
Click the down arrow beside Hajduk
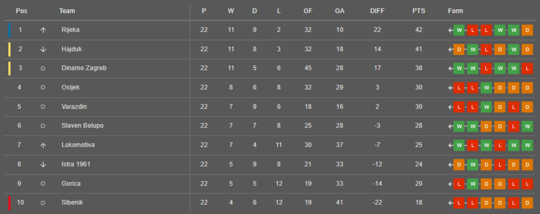(43, 49)
